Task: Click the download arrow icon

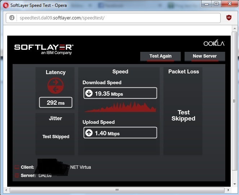Action: pos(89,93)
